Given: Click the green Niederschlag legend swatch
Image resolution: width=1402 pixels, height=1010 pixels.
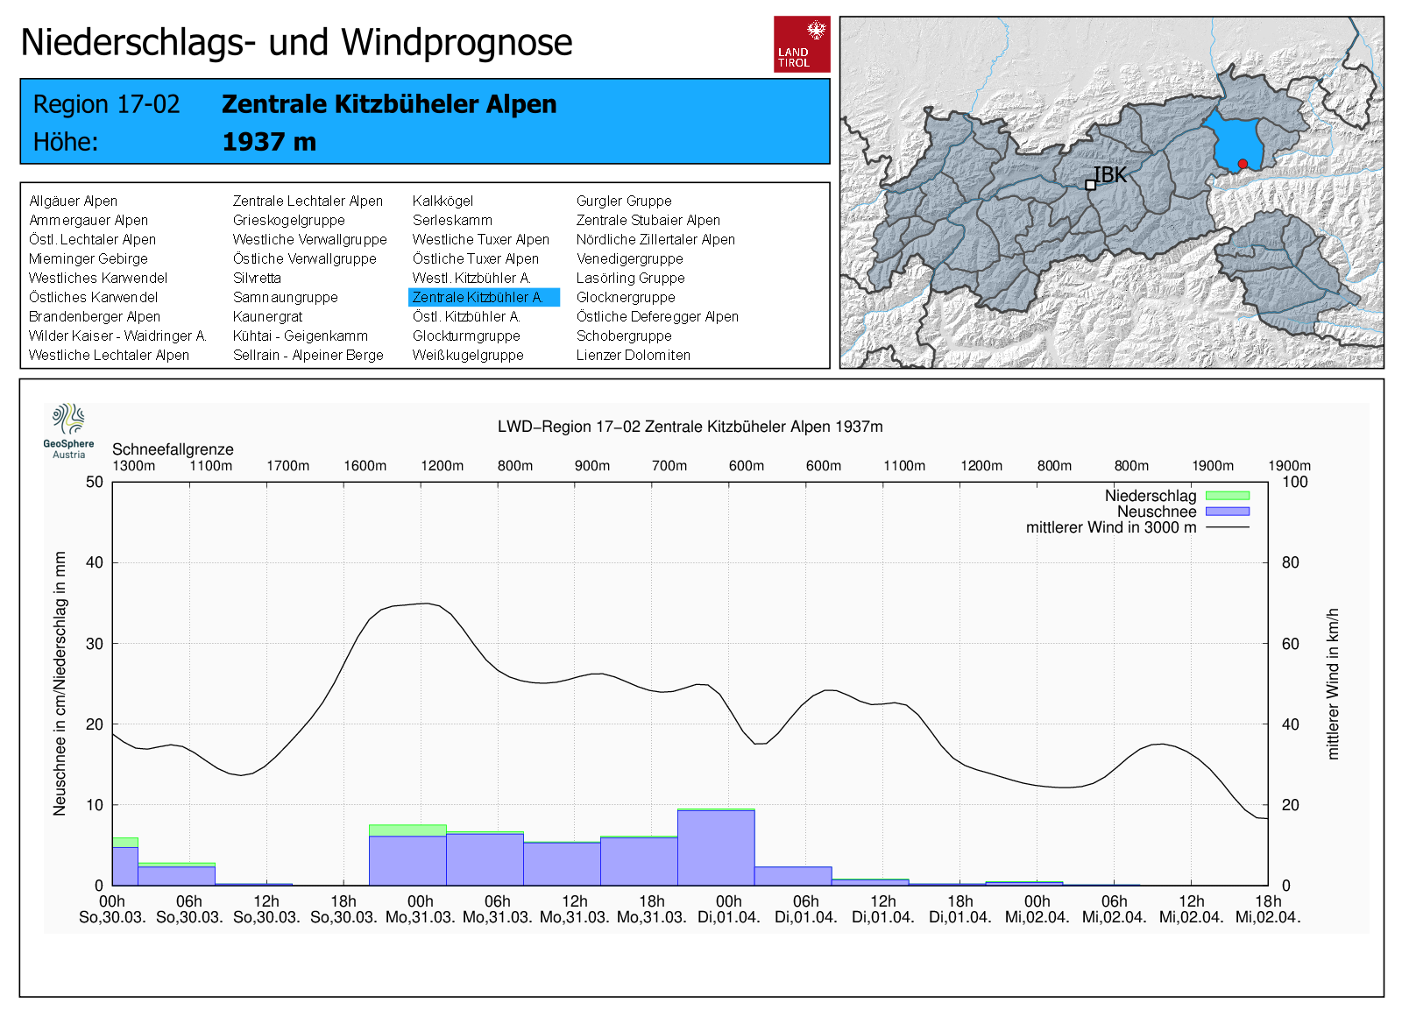Looking at the screenshot, I should click(1227, 496).
